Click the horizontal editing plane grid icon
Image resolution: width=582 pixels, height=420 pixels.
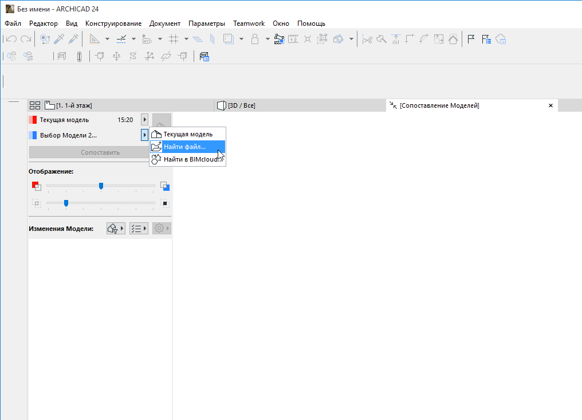coord(198,39)
